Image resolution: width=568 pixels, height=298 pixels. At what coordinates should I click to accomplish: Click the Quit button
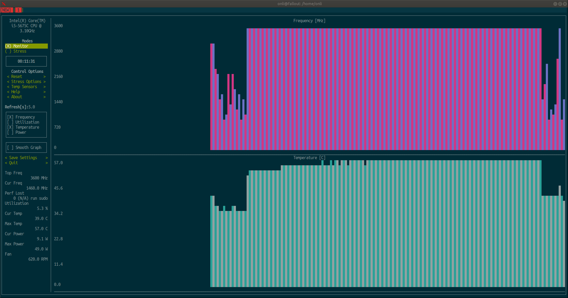click(x=26, y=163)
